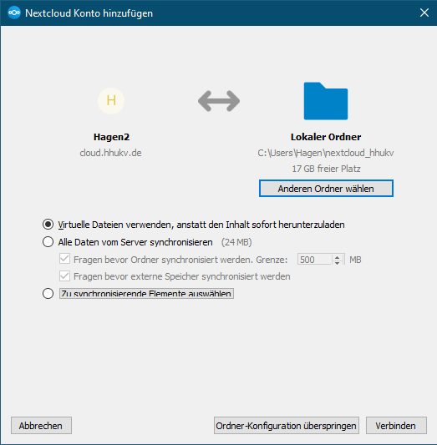
Task: Select virtual files option (Virtuelle Dateien verwenden)
Action: (48, 225)
